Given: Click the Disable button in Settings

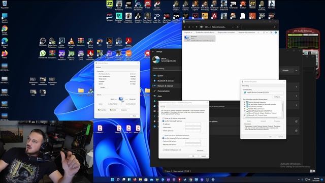Looking at the screenshot, I should tap(285, 71).
